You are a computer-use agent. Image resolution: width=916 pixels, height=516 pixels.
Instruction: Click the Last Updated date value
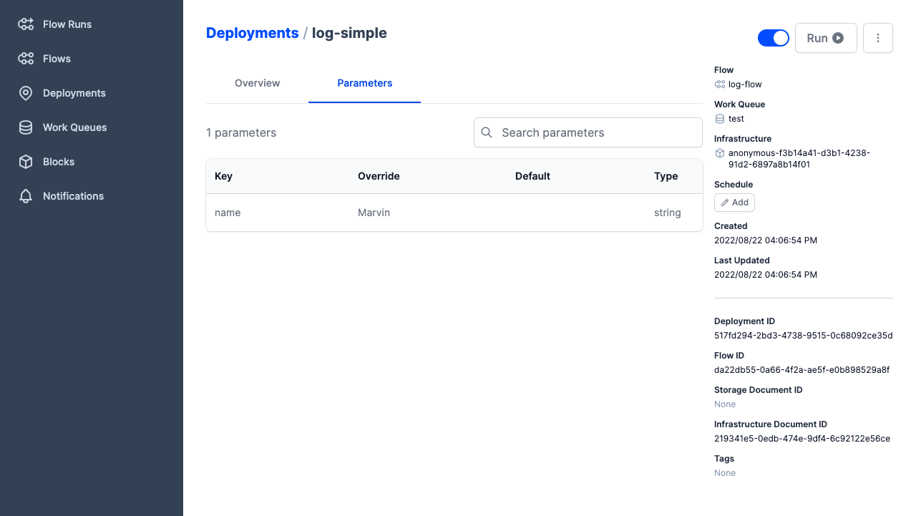(x=766, y=275)
